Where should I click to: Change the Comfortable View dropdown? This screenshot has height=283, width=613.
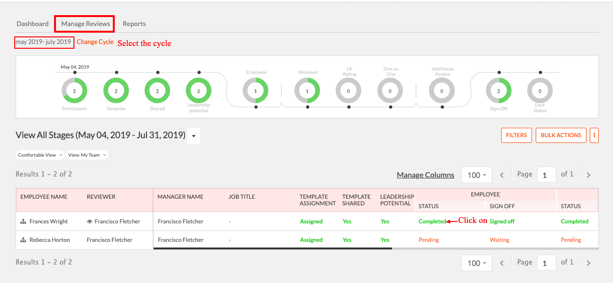tap(40, 155)
